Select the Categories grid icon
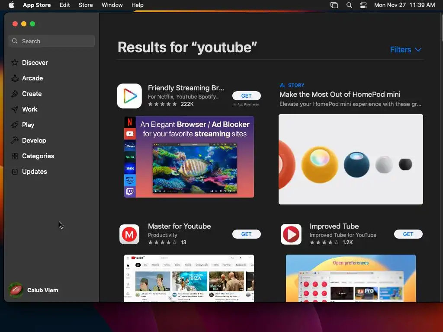This screenshot has width=443, height=332. (15, 156)
